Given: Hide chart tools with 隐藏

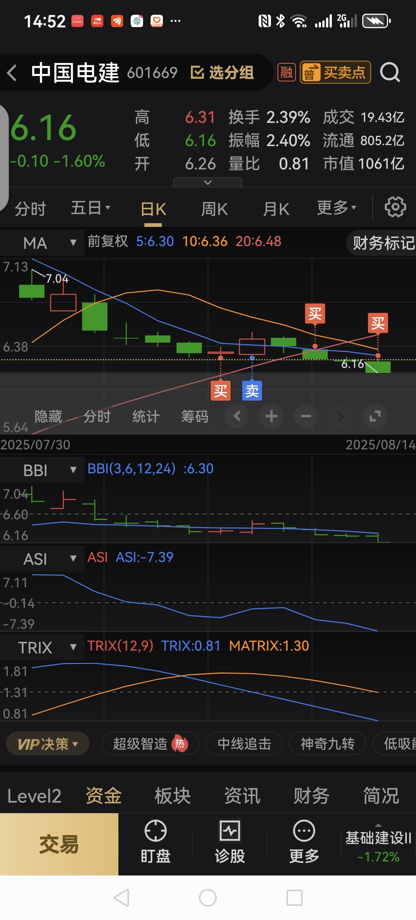Looking at the screenshot, I should click(48, 417).
